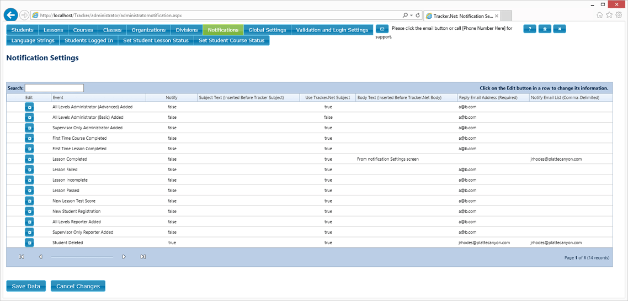Edit the Supervisor Only Reporter Added row
Image resolution: width=628 pixels, height=301 pixels.
point(29,232)
